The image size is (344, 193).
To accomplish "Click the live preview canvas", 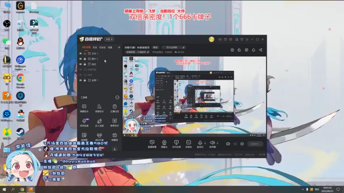I will pyautogui.click(x=194, y=97).
